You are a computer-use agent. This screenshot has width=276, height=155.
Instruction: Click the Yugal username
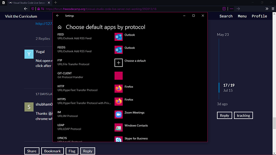[40, 52]
